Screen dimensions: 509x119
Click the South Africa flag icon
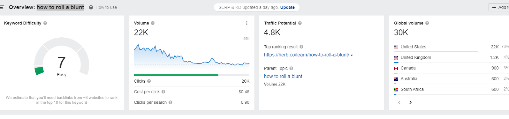tap(396, 90)
